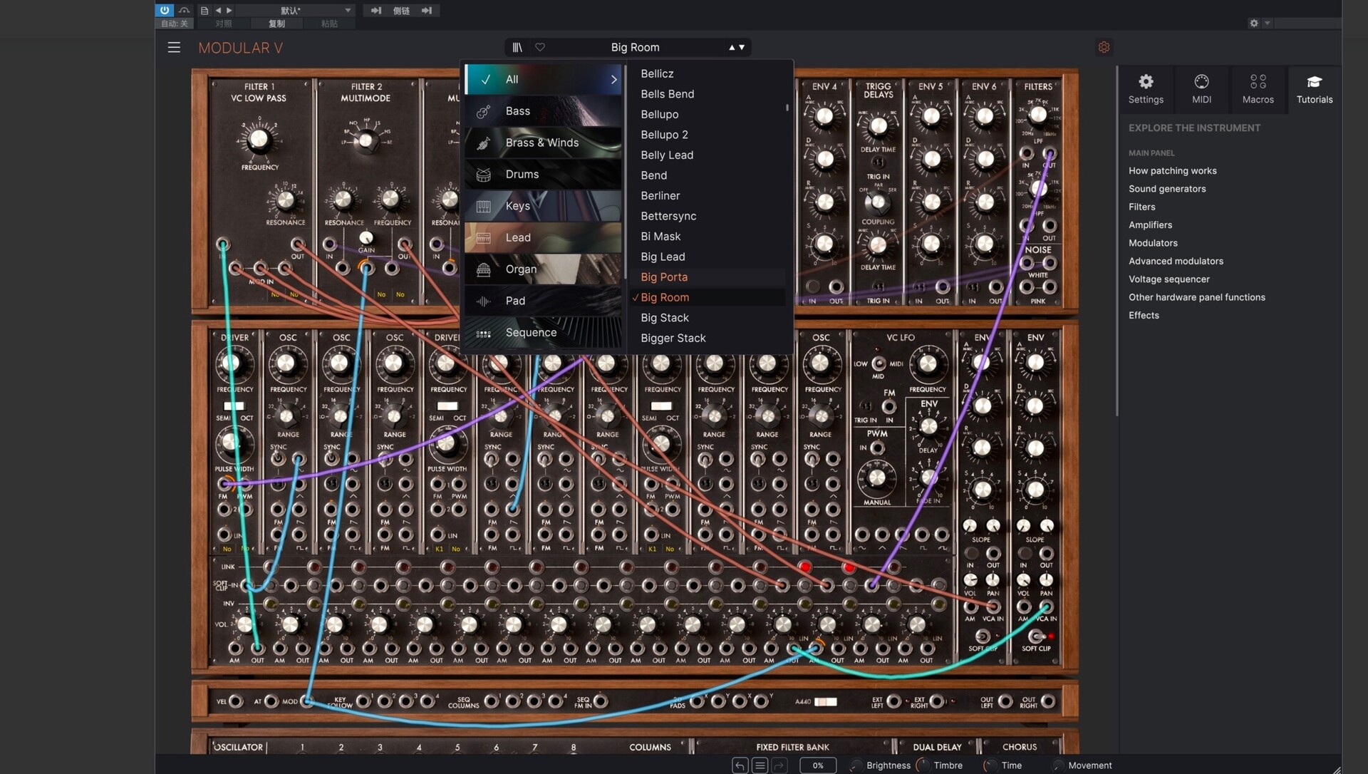1368x774 pixels.
Task: Open the Big Room preset name dropdown
Action: [x=635, y=47]
